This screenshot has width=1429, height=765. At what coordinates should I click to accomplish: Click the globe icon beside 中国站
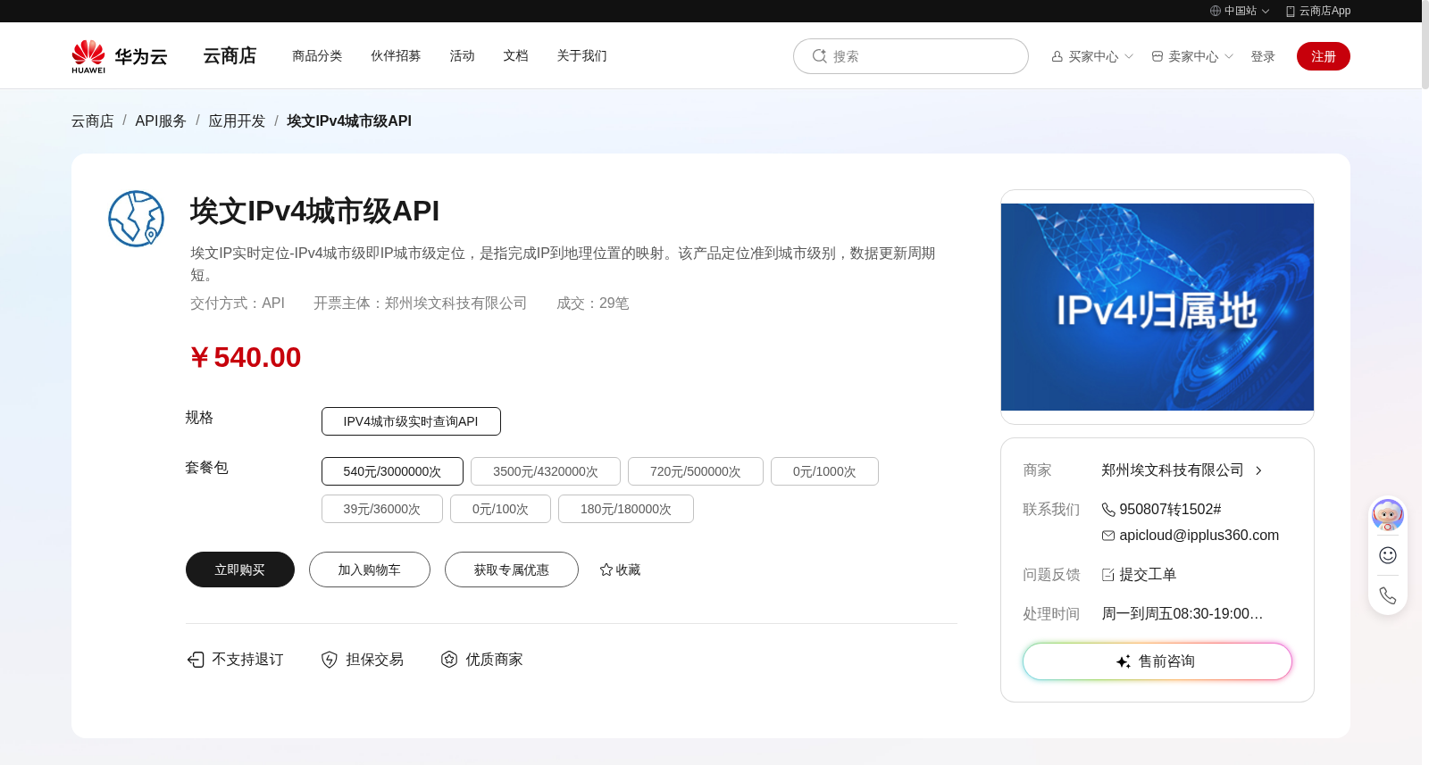pyautogui.click(x=1215, y=11)
